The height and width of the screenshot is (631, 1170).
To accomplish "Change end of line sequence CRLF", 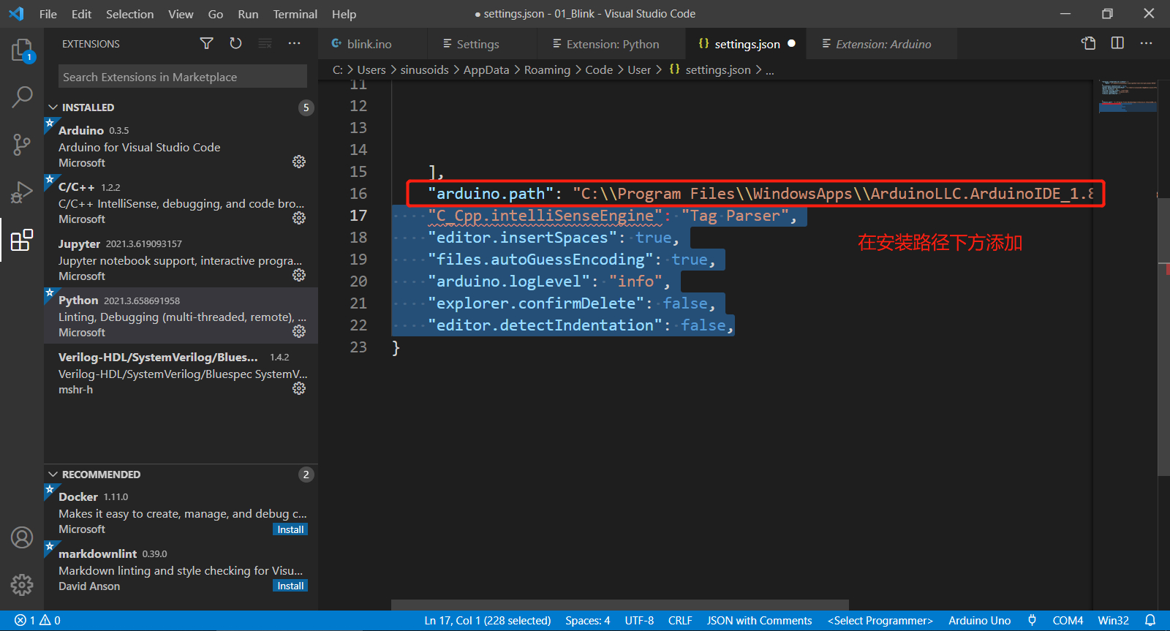I will [680, 620].
